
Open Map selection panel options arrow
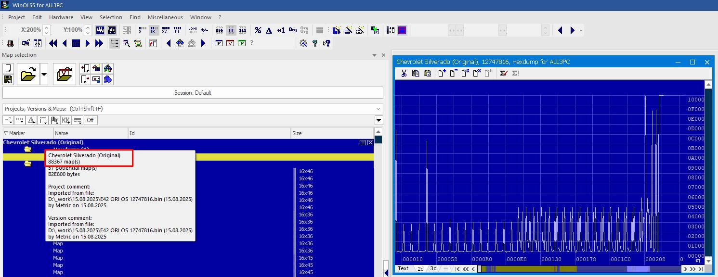click(374, 55)
